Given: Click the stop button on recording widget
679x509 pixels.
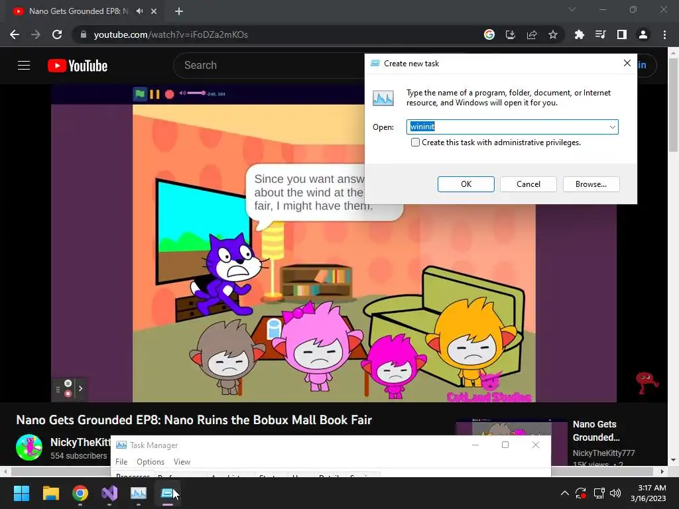Looking at the screenshot, I should (x=68, y=394).
